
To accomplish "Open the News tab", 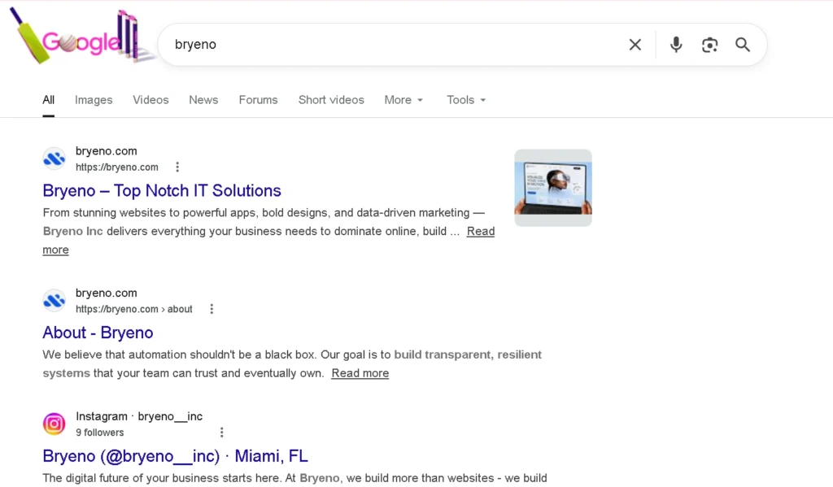I will click(203, 100).
